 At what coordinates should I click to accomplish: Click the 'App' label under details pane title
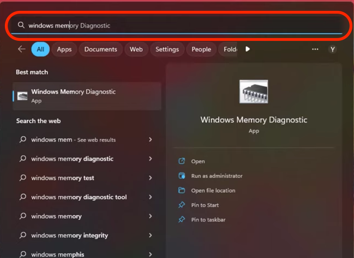[254, 131]
